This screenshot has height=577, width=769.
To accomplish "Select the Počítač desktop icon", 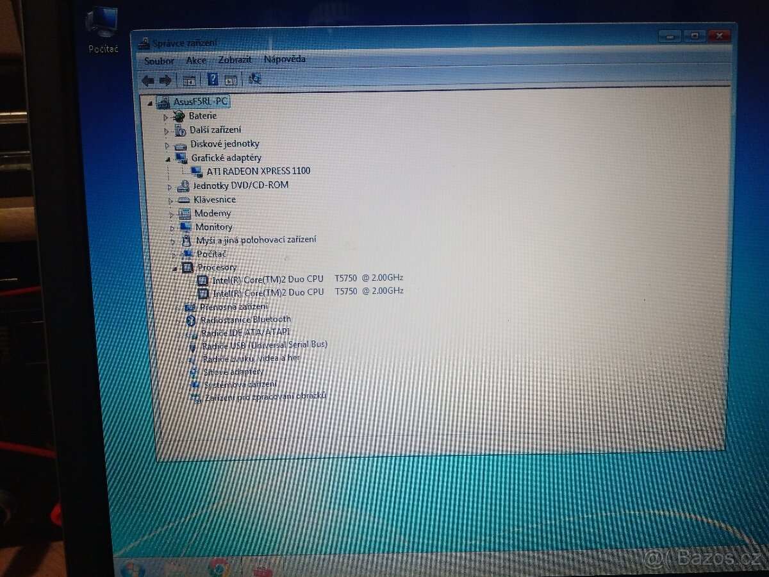I will point(103,30).
